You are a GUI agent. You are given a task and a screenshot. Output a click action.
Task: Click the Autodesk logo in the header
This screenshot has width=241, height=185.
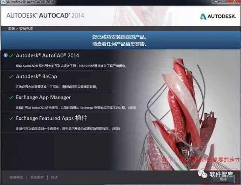click(218, 17)
